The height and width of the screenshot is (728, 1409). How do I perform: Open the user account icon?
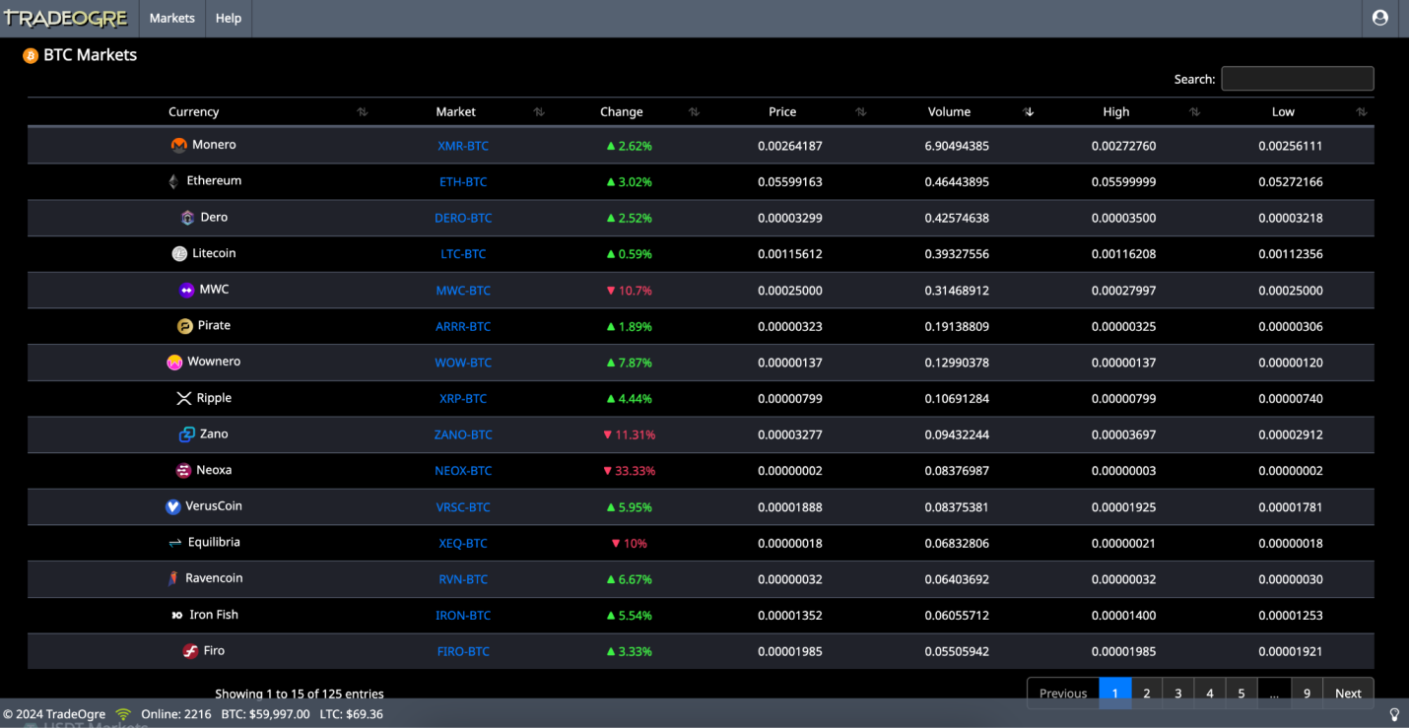coord(1379,18)
